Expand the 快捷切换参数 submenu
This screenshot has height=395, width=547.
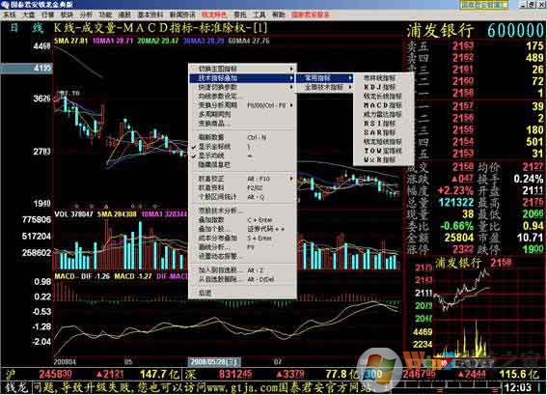(242, 87)
